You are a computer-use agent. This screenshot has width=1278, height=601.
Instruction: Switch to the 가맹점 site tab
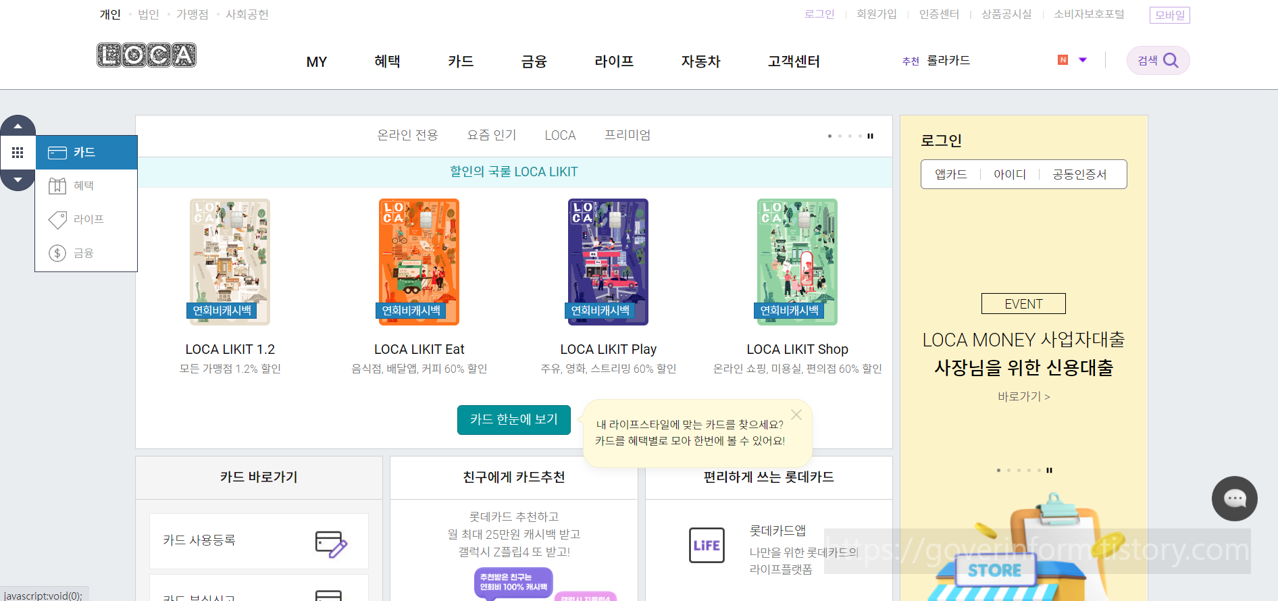point(193,14)
